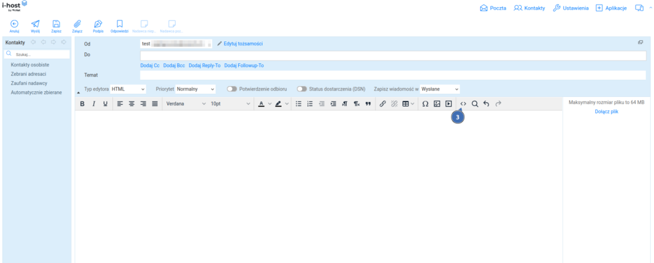Click the insert image icon
Image resolution: width=654 pixels, height=263 pixels.
(437, 103)
